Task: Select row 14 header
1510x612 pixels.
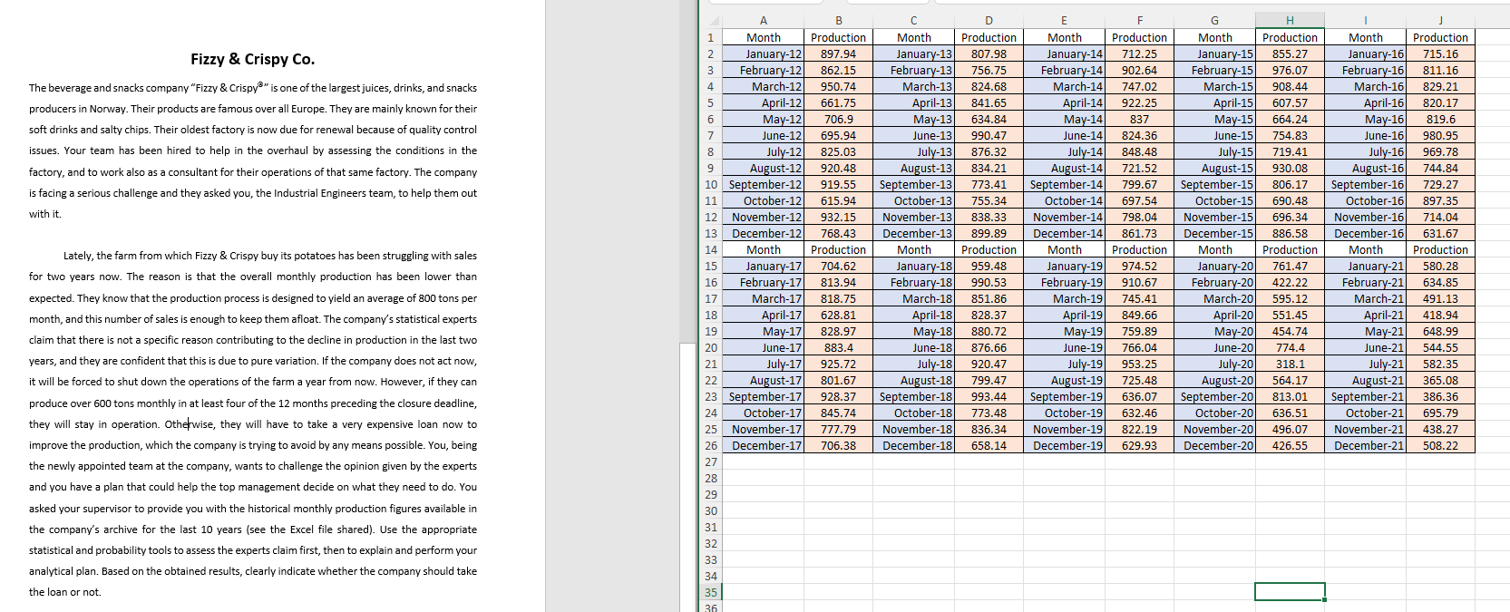Action: pos(711,249)
